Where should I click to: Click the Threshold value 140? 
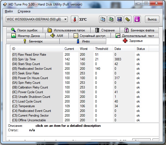[98, 69]
